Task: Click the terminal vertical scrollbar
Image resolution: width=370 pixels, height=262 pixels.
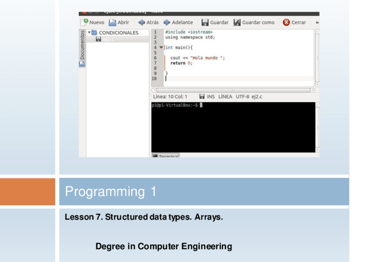Action: [317, 127]
